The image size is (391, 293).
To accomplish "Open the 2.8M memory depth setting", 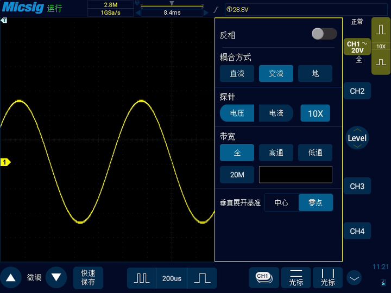I will click(111, 5).
